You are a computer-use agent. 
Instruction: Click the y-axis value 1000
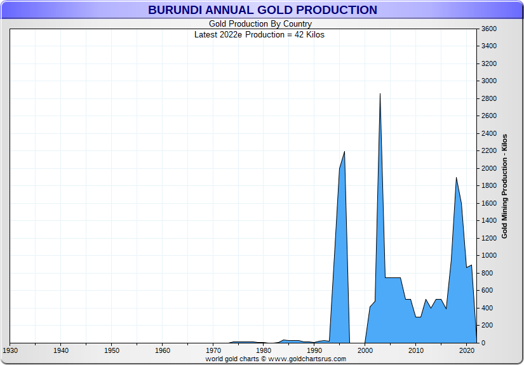[489, 255]
